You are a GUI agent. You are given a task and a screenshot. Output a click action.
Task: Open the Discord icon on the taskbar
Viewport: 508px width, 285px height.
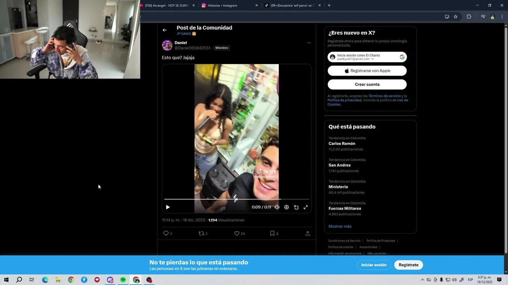tap(110, 280)
